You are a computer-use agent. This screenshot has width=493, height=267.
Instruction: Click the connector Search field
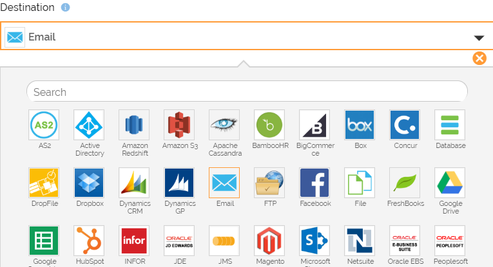click(247, 92)
